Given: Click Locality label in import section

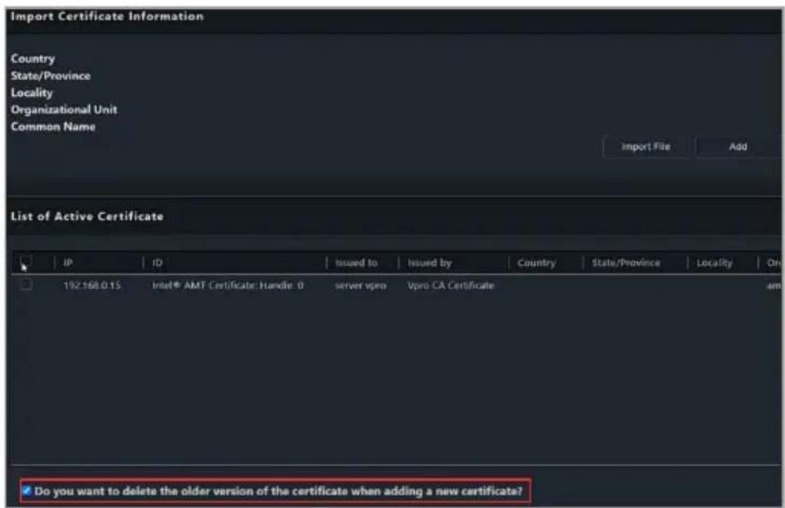Looking at the screenshot, I should coord(32,93).
